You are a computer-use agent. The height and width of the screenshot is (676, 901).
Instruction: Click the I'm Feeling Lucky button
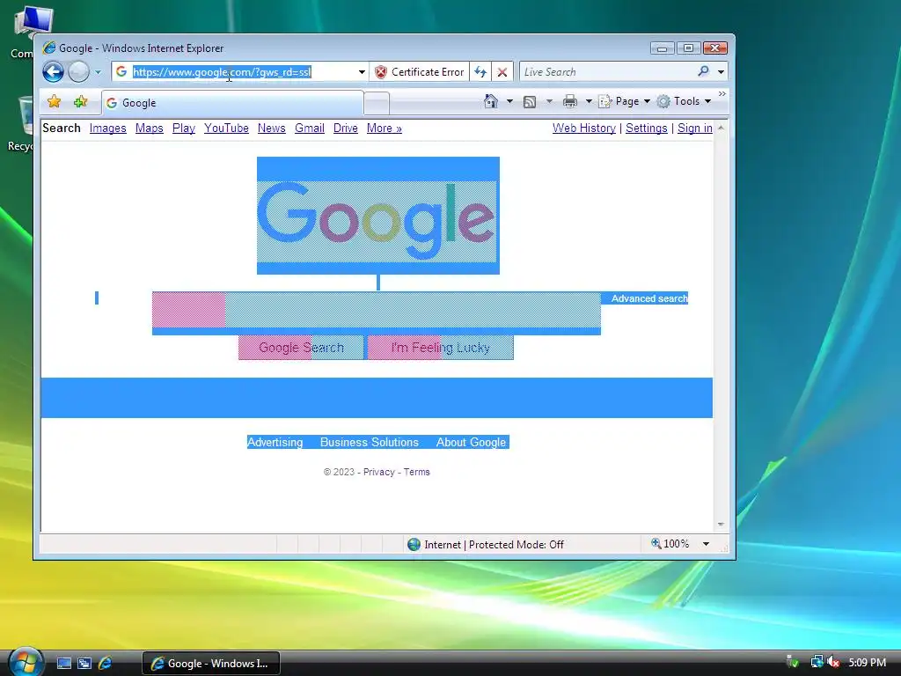440,348
